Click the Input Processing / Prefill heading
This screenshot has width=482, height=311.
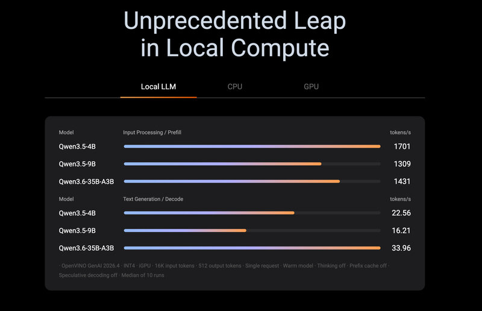[152, 132]
